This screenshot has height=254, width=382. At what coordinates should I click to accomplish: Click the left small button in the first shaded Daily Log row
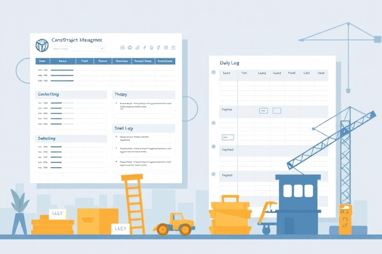[264, 111]
